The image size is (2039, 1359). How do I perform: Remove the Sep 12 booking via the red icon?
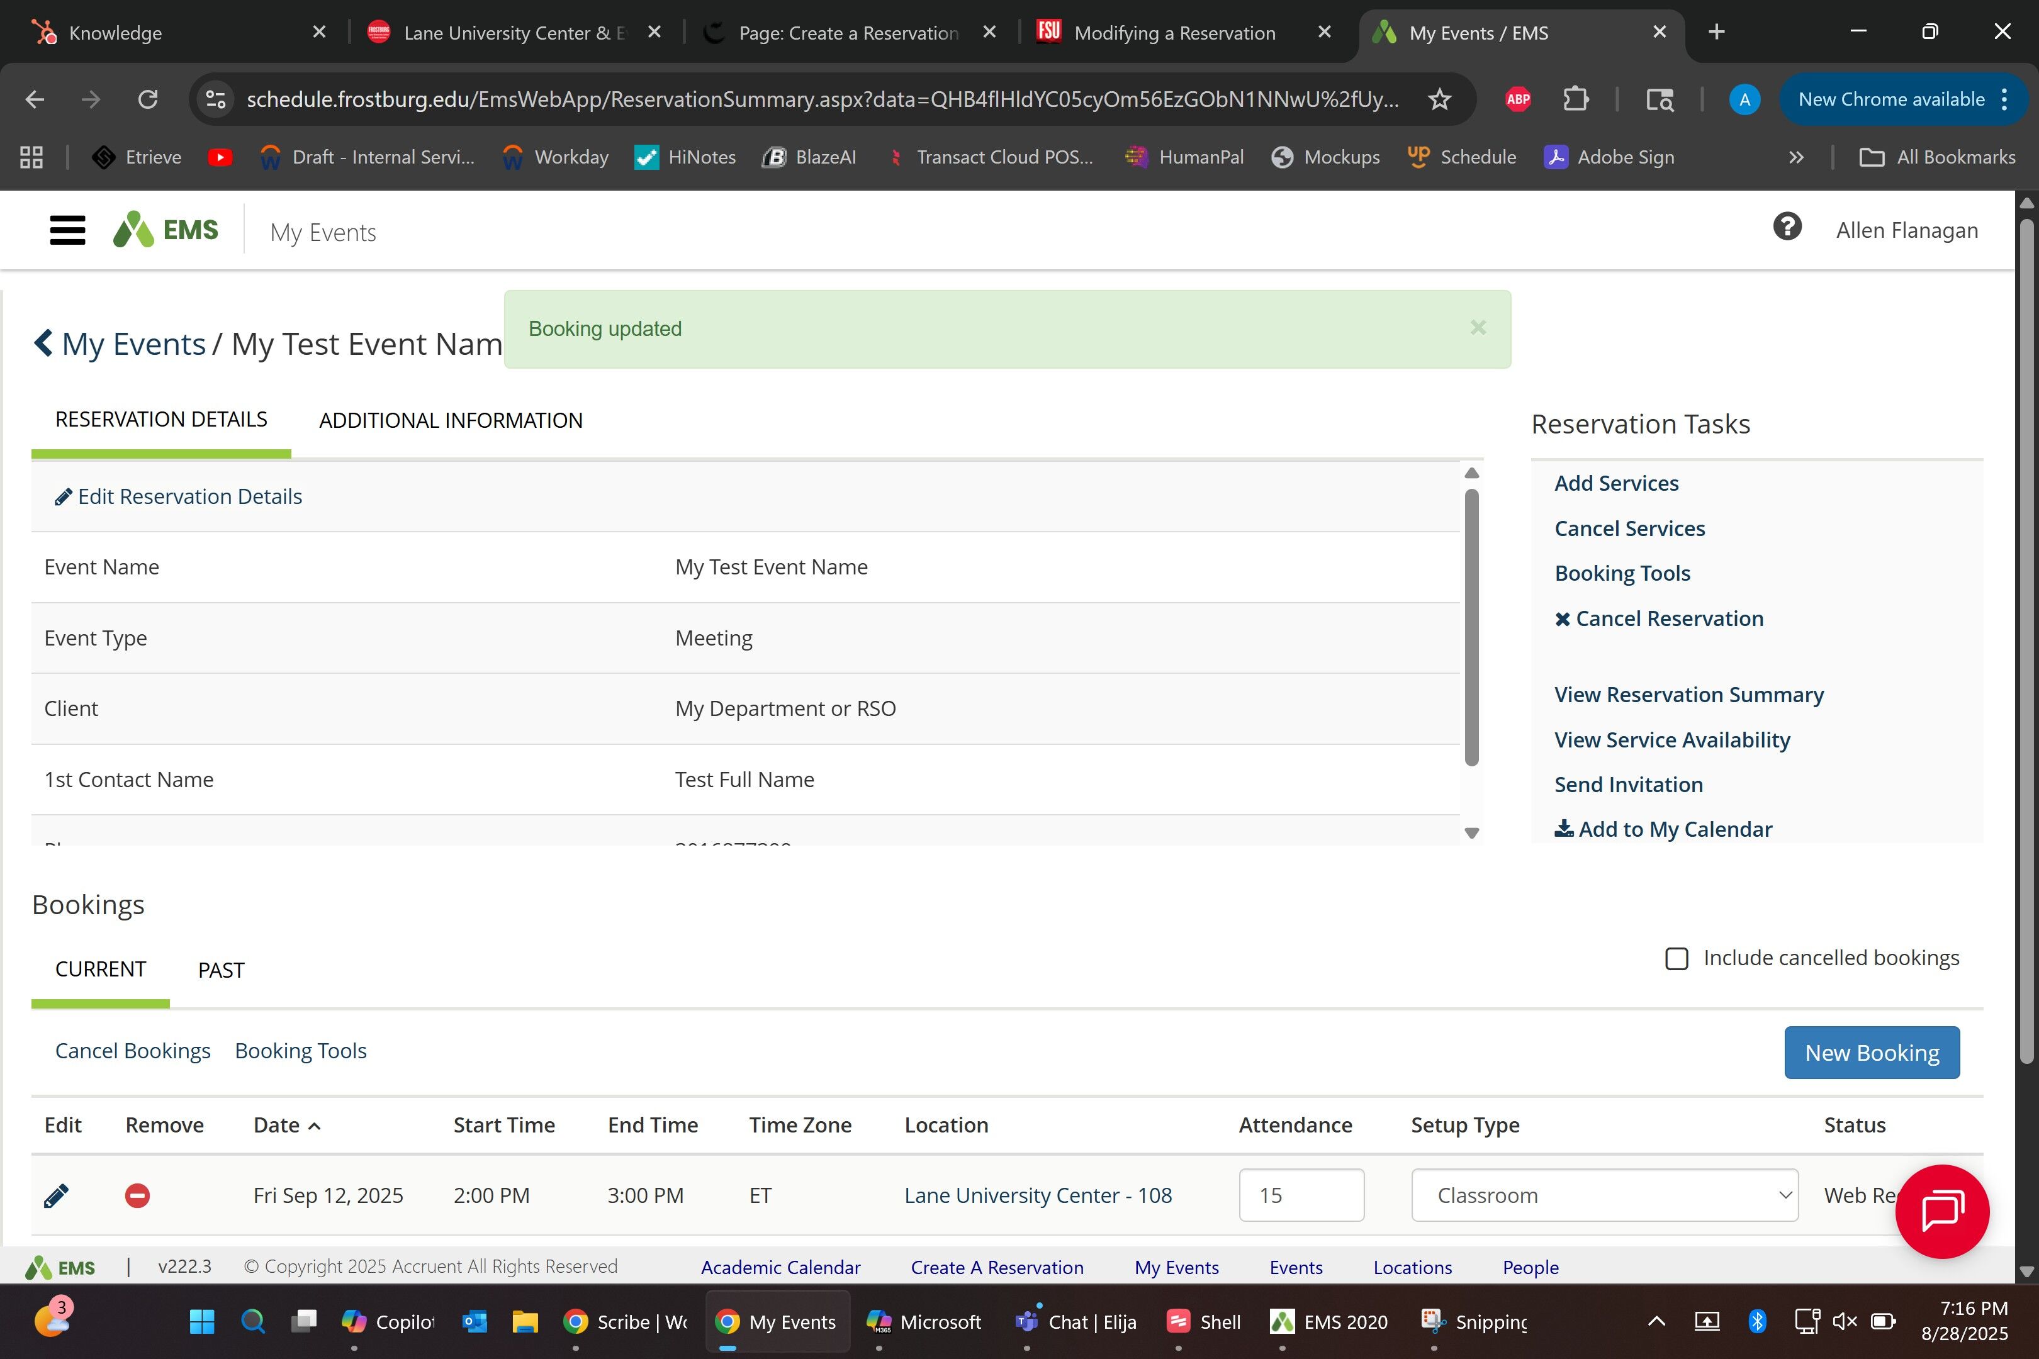click(137, 1196)
